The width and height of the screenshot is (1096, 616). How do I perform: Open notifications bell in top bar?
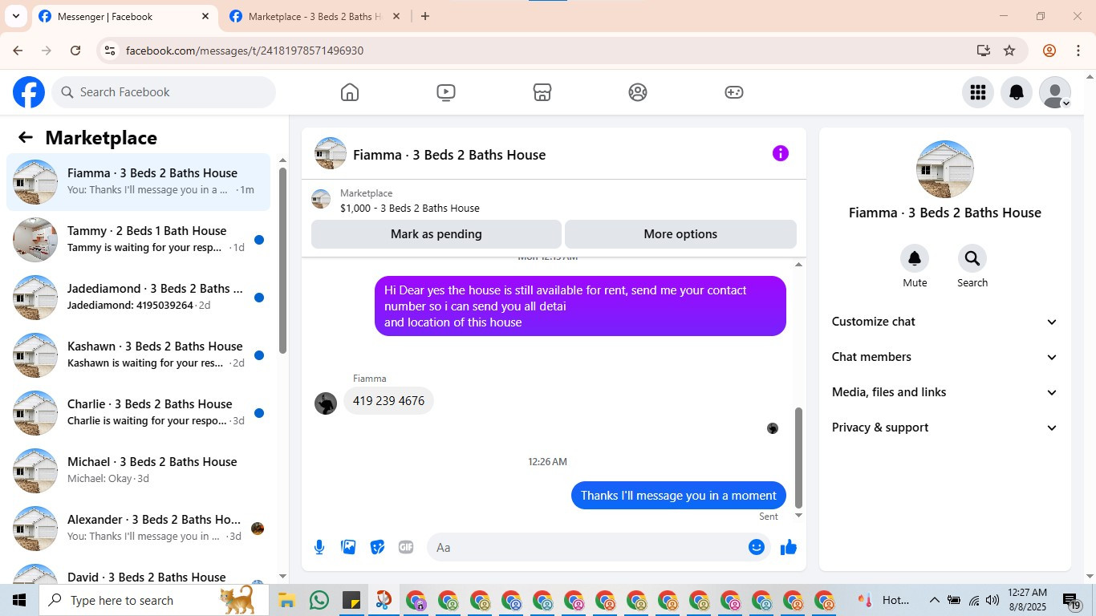click(1017, 92)
